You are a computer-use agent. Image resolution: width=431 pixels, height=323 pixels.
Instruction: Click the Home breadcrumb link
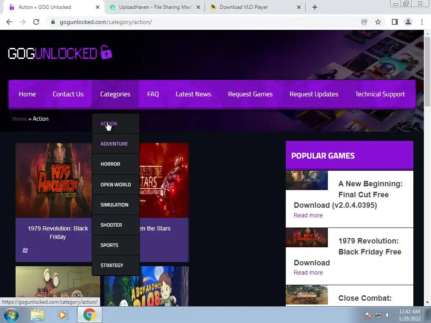coord(19,119)
